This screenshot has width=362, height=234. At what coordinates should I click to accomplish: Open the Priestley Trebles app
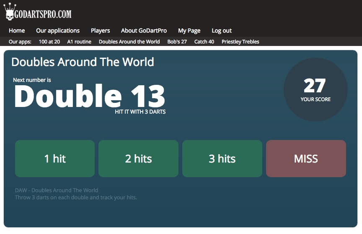240,42
